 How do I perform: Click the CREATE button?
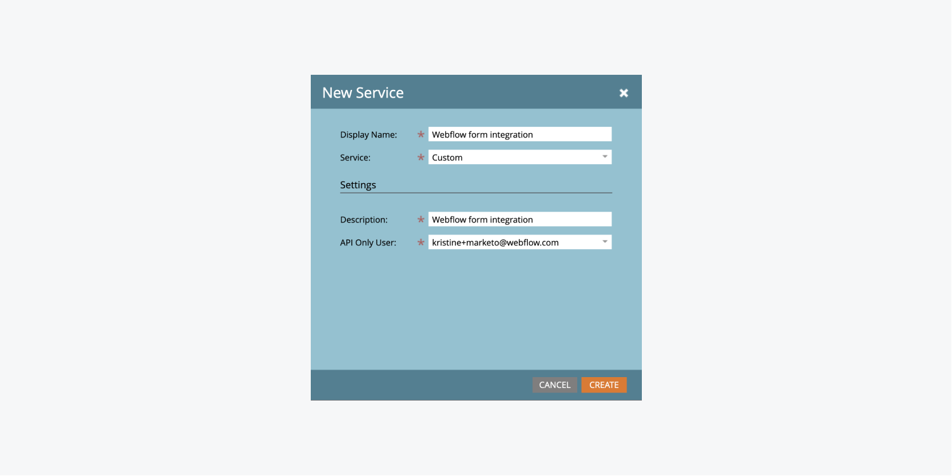pos(604,385)
